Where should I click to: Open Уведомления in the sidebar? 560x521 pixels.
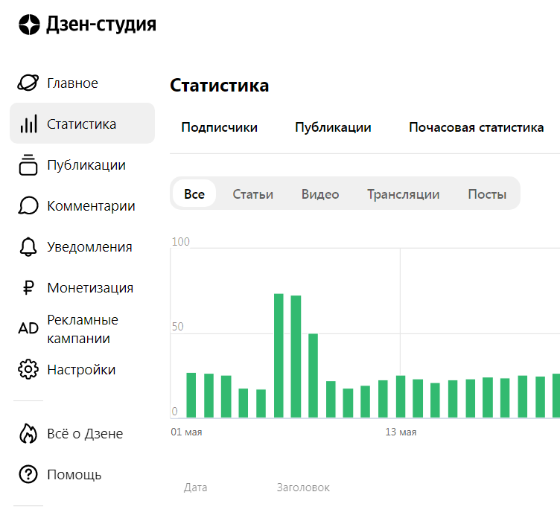click(89, 247)
